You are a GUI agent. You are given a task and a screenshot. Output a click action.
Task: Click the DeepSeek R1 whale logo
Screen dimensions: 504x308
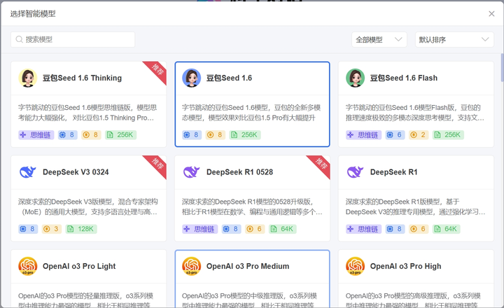355,172
